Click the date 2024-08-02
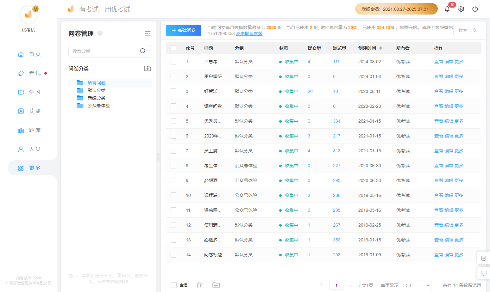 (x=370, y=62)
